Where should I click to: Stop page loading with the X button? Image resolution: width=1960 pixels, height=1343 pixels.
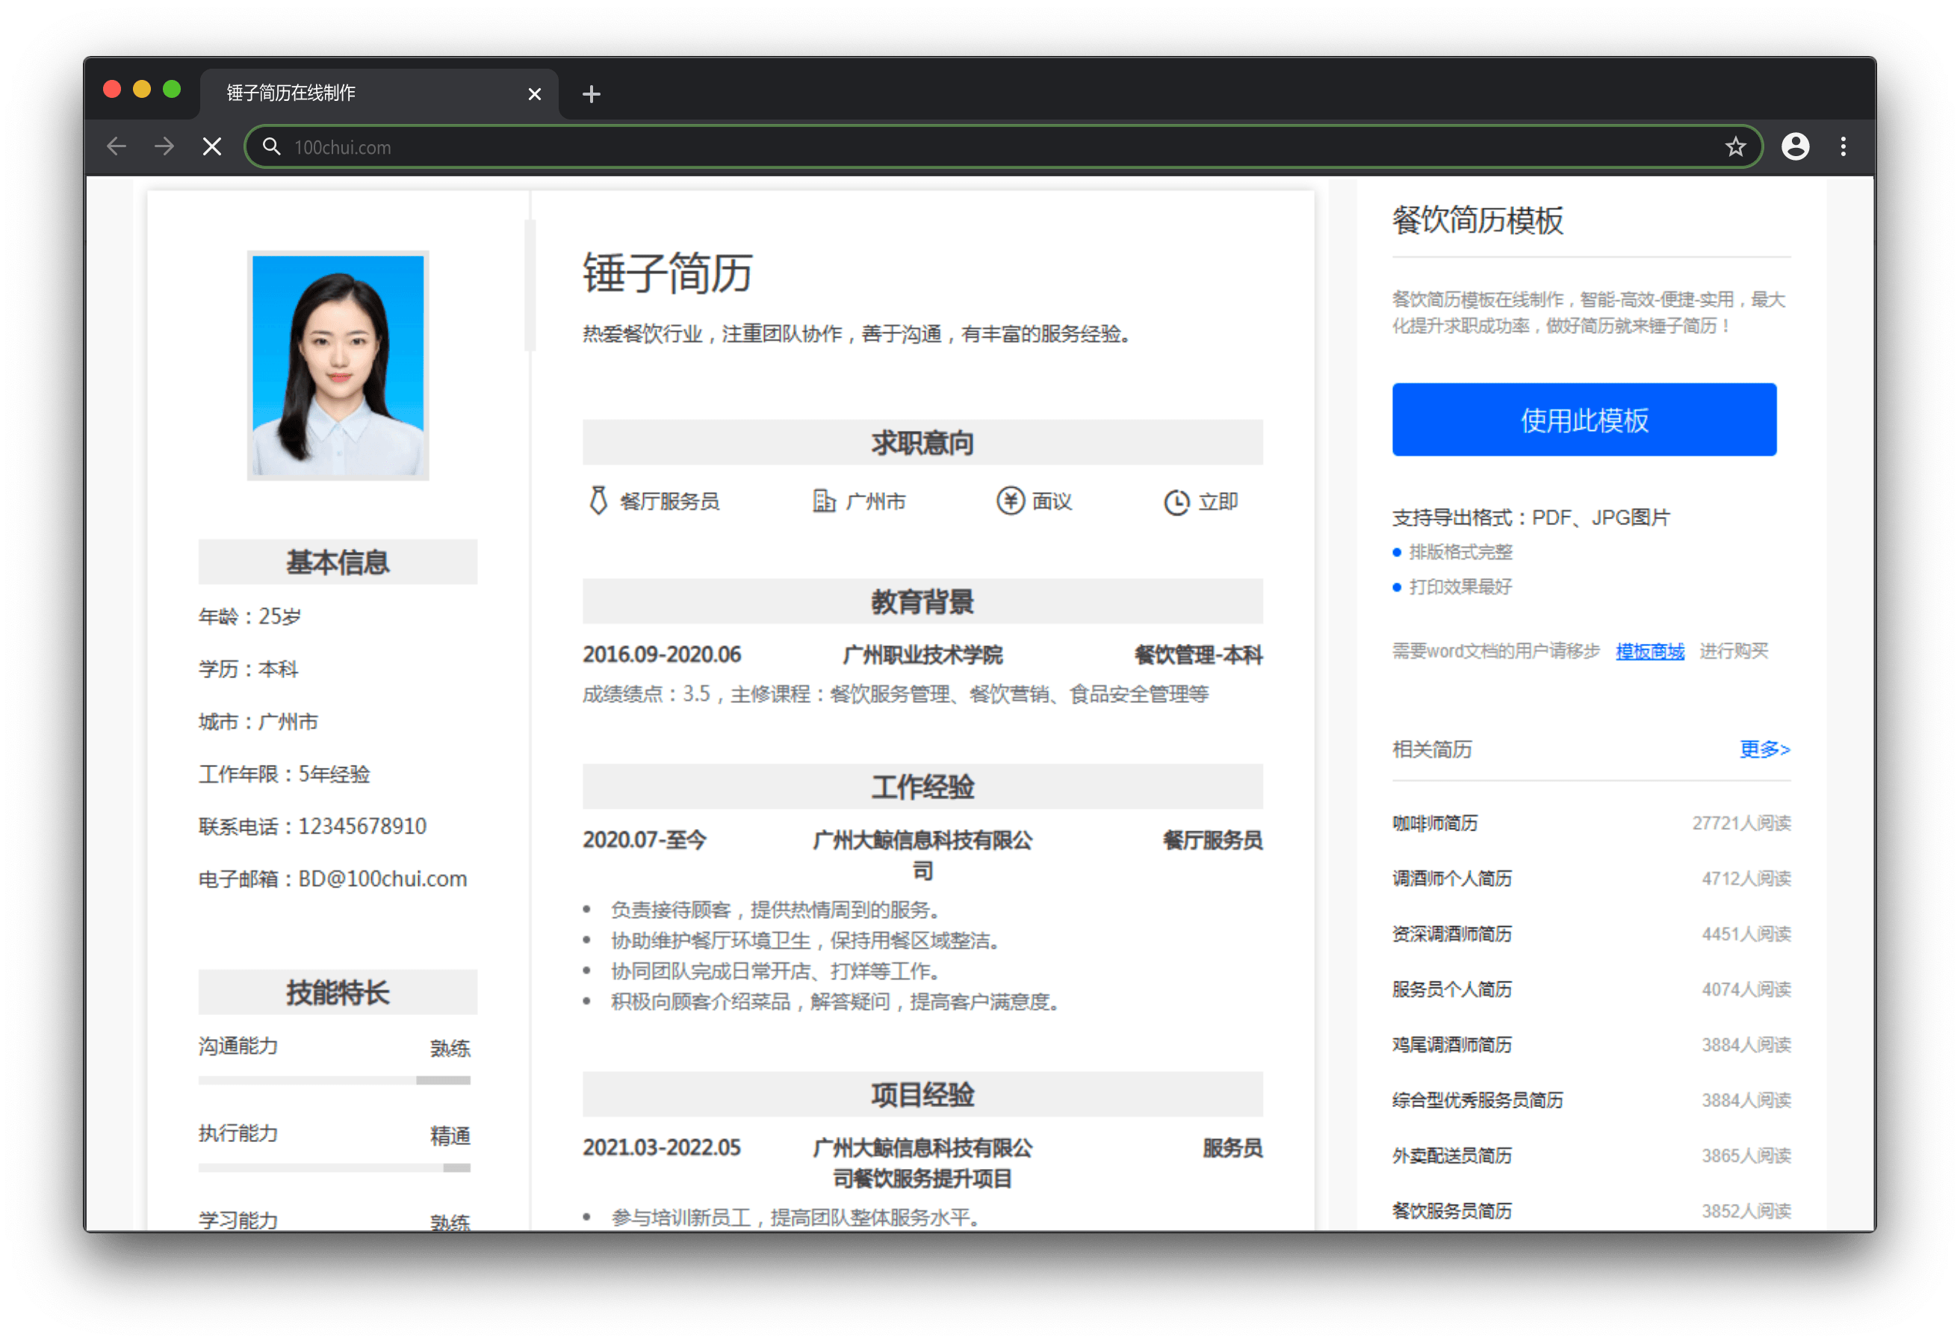pos(213,147)
